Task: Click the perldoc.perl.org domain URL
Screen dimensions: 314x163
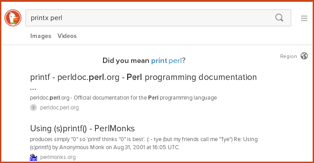Action: 59,108
